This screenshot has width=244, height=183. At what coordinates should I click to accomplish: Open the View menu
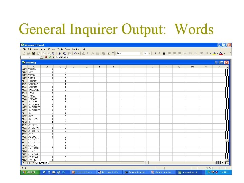(36, 49)
